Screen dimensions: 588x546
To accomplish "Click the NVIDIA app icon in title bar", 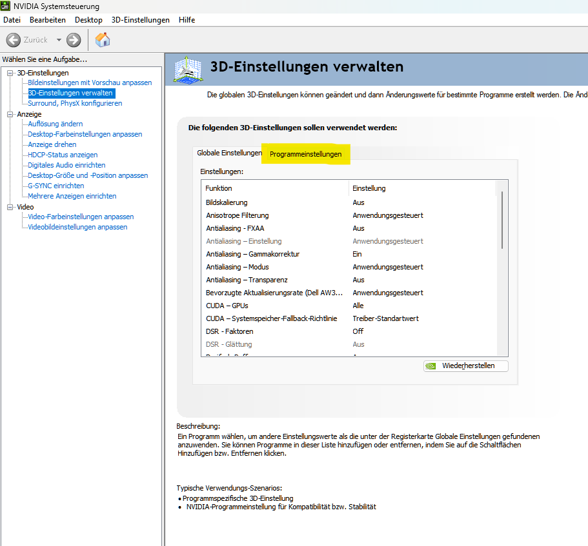I will pos(5,6).
